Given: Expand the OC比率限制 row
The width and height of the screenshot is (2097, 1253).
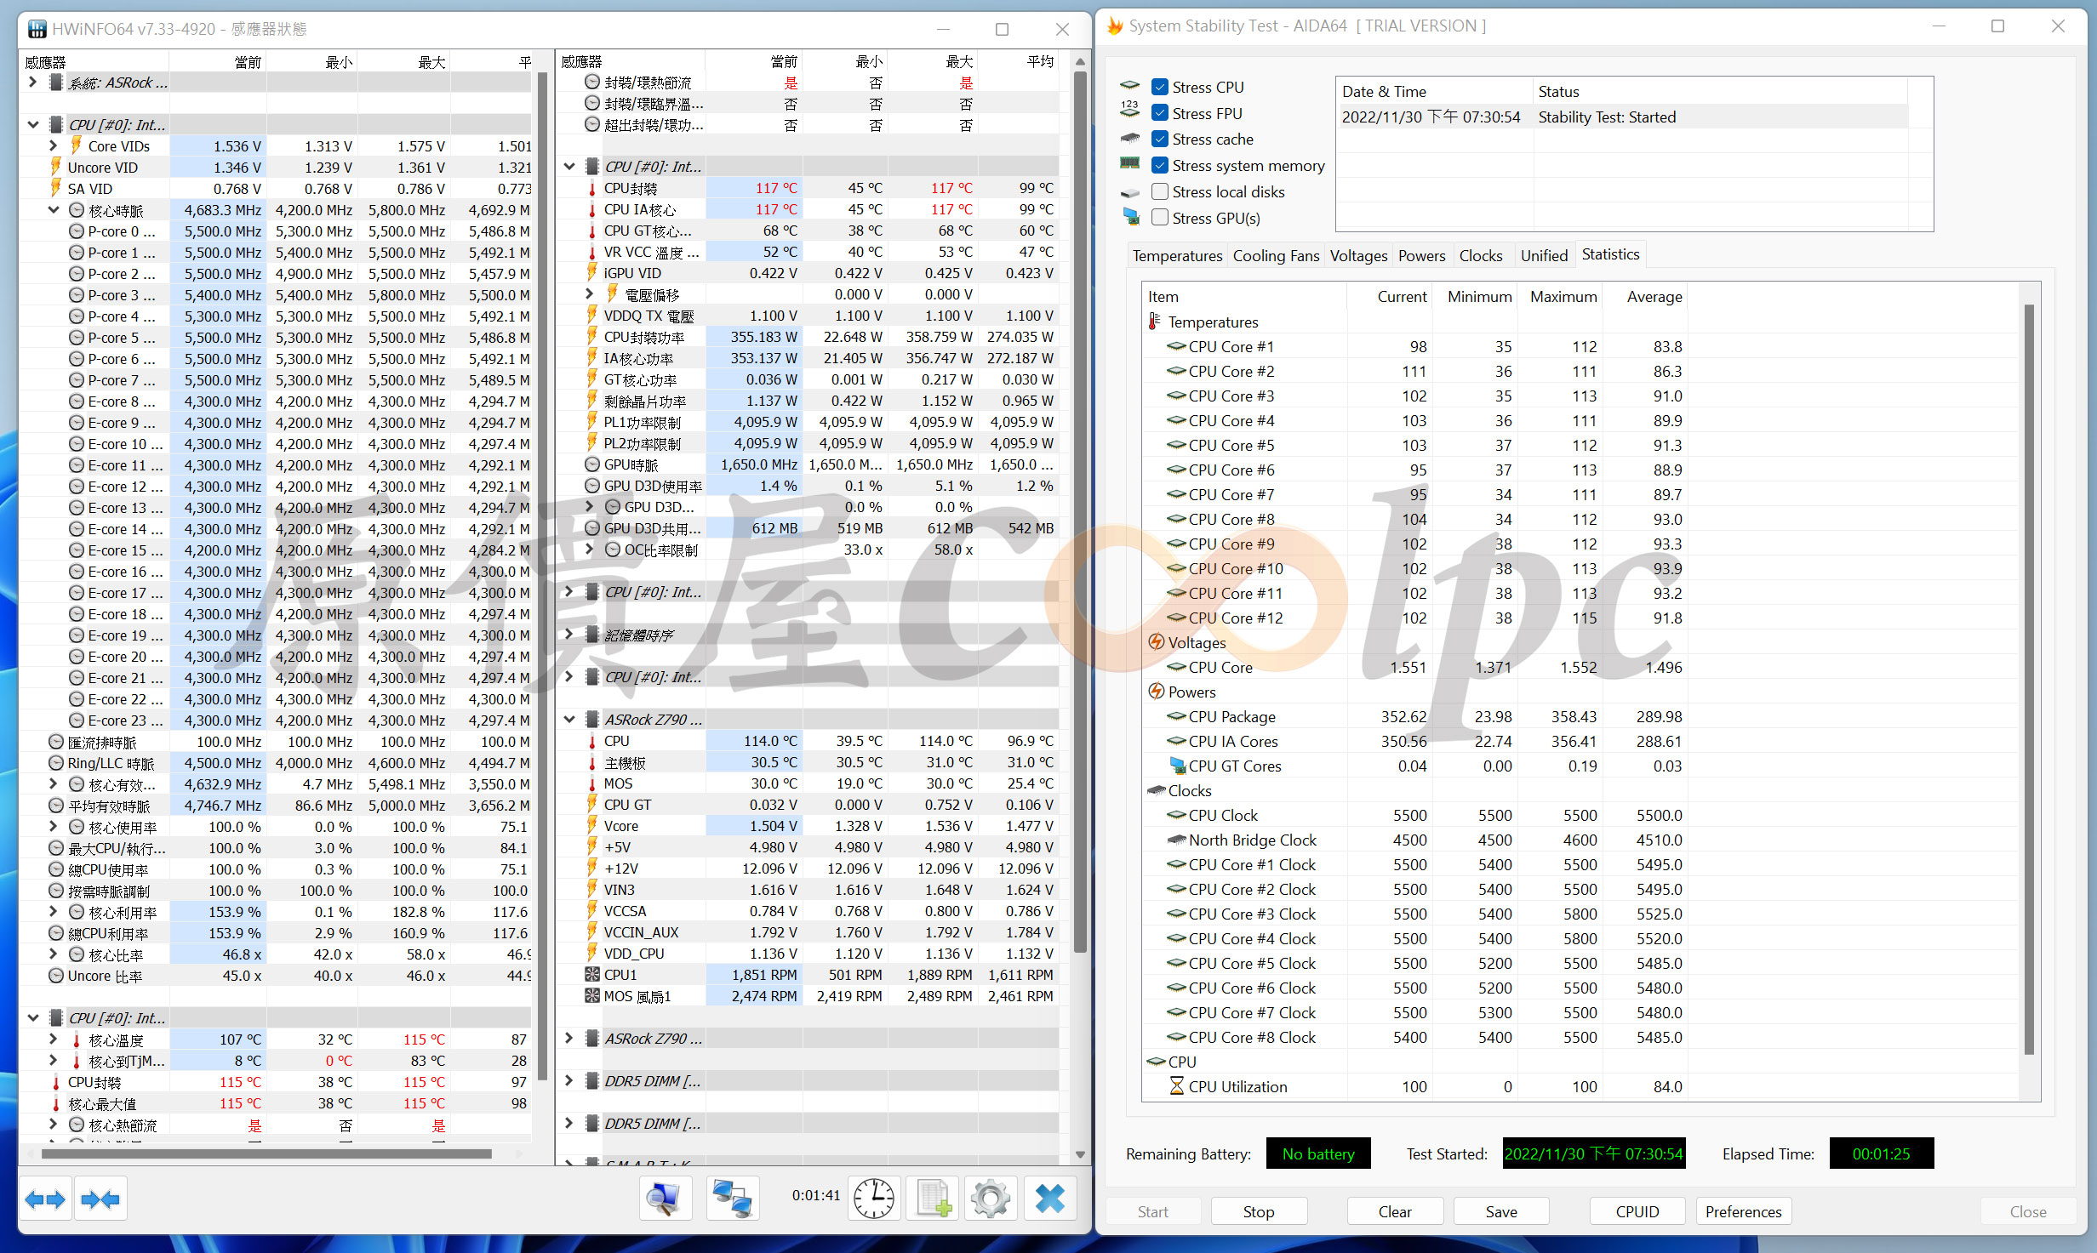Looking at the screenshot, I should pyautogui.click(x=591, y=549).
